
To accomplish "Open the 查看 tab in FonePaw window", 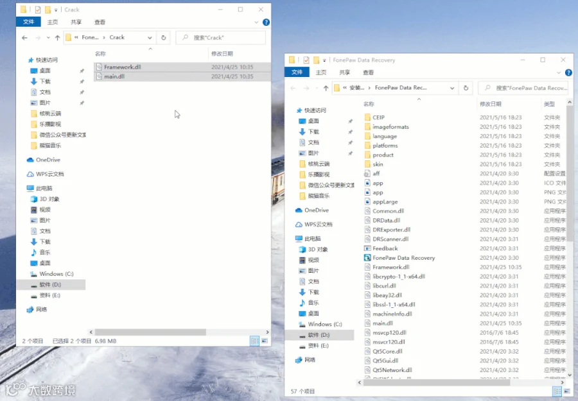I will tap(368, 73).
